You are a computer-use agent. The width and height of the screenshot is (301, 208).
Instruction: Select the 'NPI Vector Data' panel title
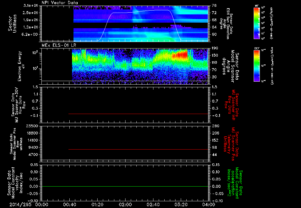pyautogui.click(x=60, y=3)
